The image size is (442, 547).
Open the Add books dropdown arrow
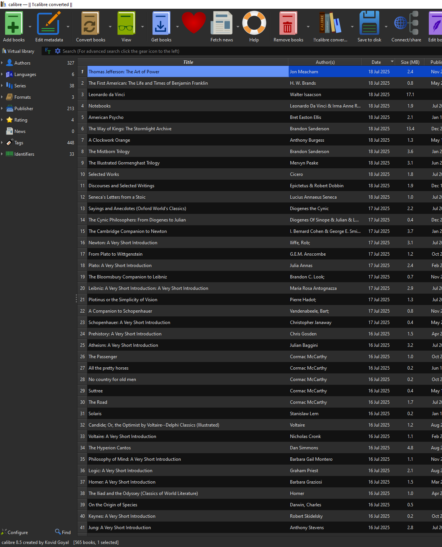tap(30, 27)
